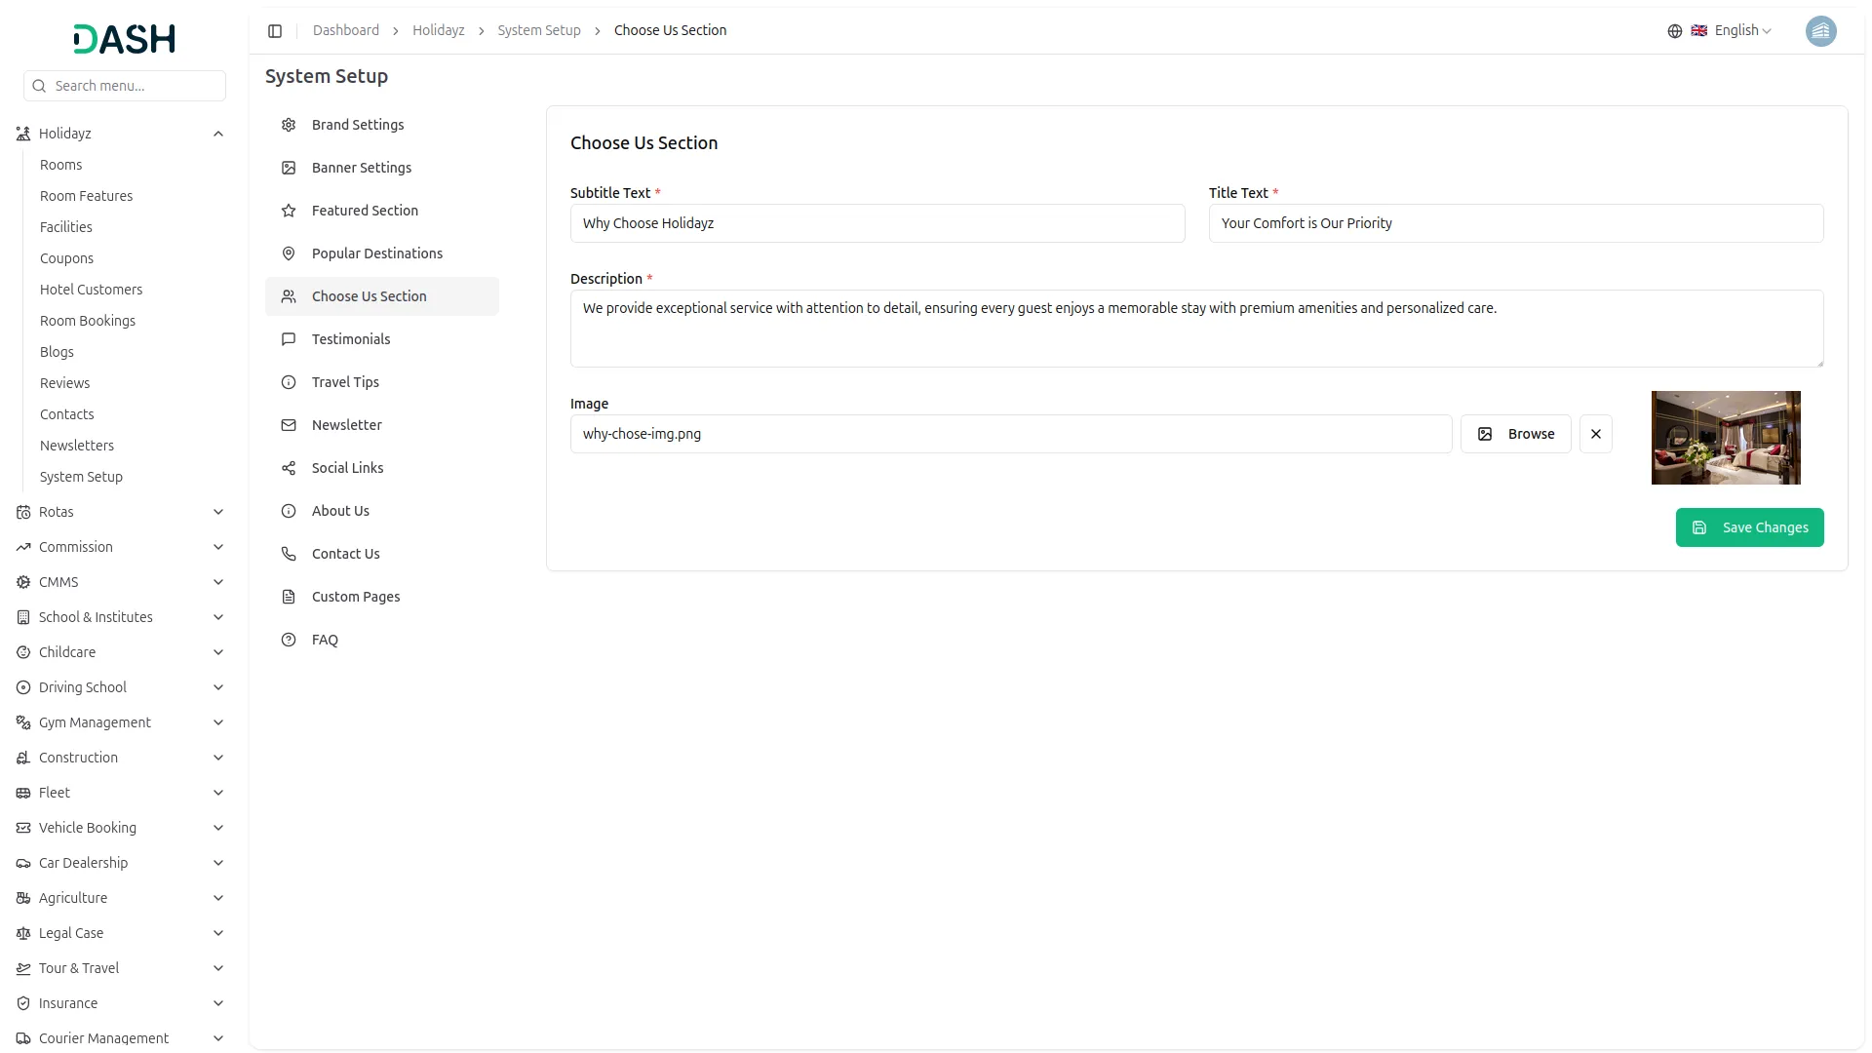Go to Room Bookings in sidebar
This screenshot has height=1053, width=1872.
[x=88, y=321]
